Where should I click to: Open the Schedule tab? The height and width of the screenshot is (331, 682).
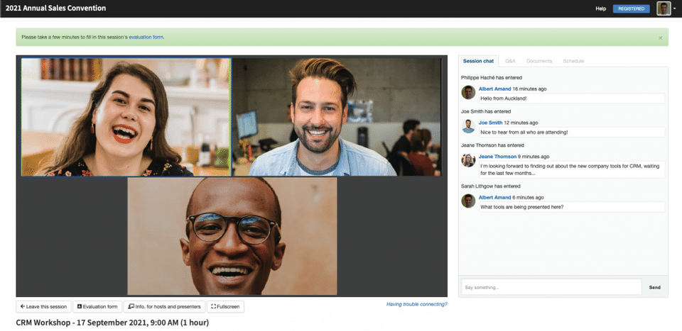(x=573, y=61)
